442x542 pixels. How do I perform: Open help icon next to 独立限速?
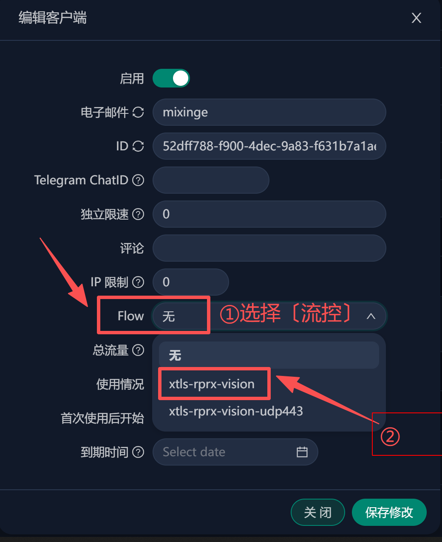(x=138, y=214)
